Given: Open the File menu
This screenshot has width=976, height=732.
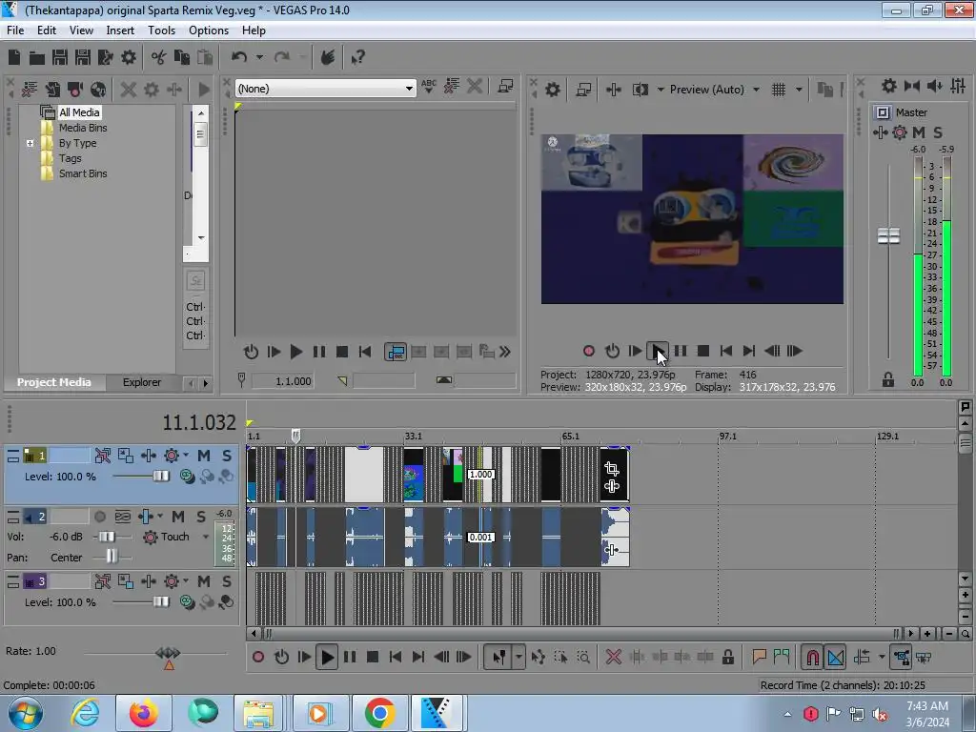Looking at the screenshot, I should (x=15, y=30).
